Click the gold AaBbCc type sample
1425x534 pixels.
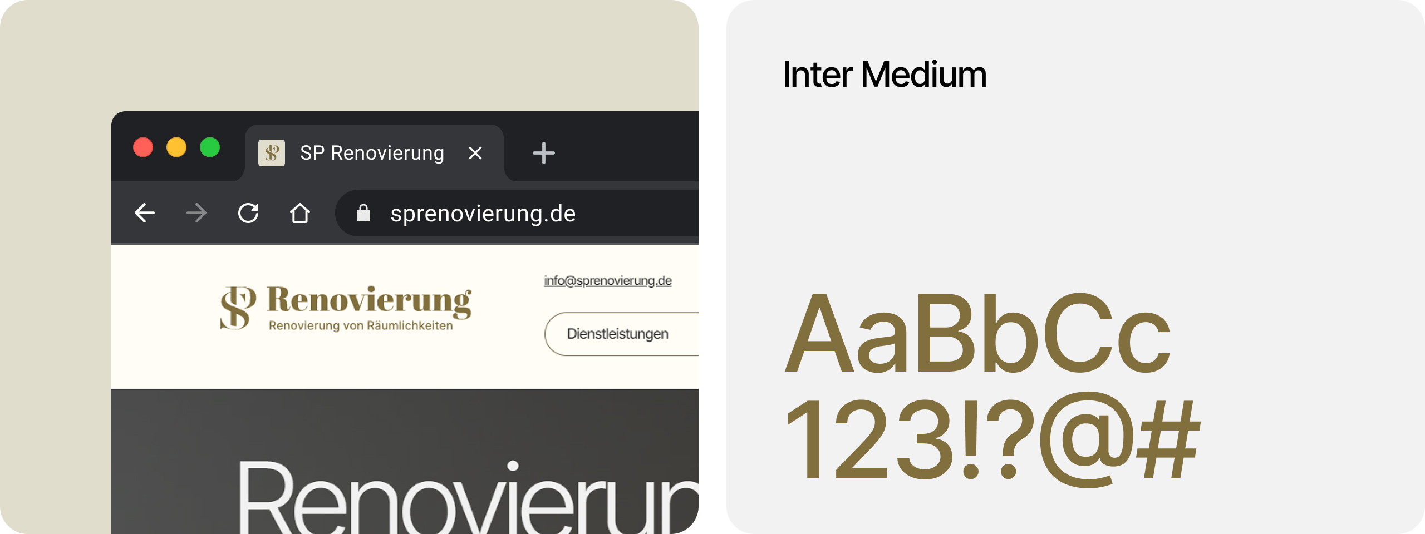[x=978, y=334]
